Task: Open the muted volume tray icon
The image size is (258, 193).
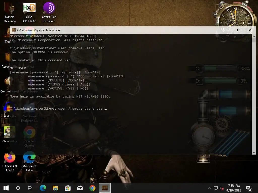Action: click(x=221, y=188)
